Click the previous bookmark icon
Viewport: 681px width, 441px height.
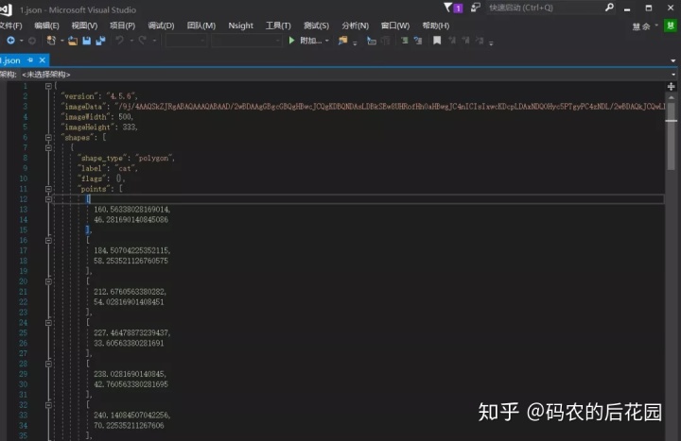[x=452, y=41]
